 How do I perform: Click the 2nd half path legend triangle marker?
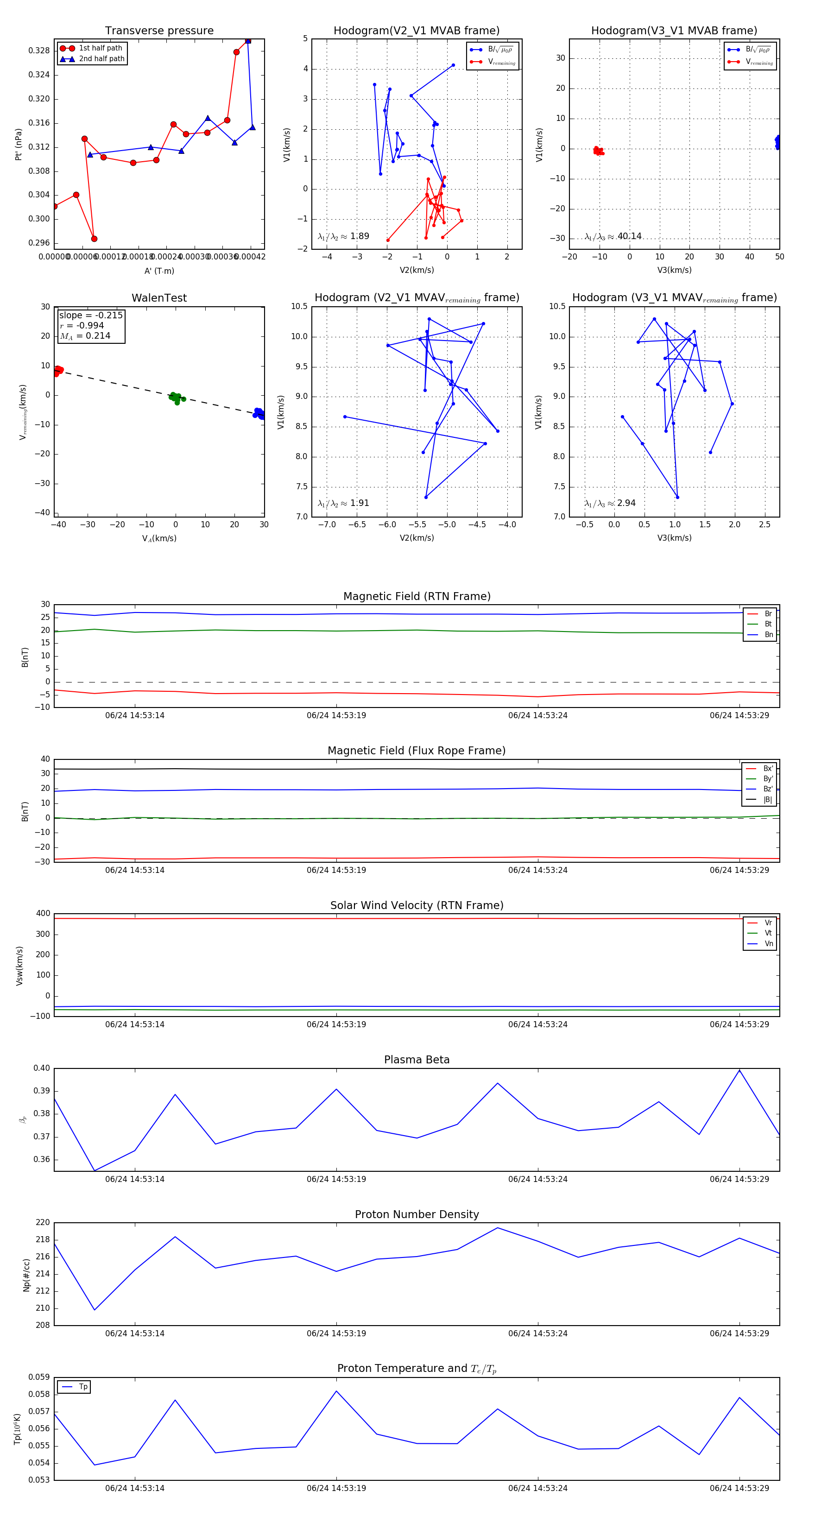click(x=67, y=59)
